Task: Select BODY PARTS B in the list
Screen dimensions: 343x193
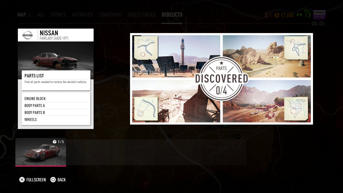Action: click(x=56, y=113)
